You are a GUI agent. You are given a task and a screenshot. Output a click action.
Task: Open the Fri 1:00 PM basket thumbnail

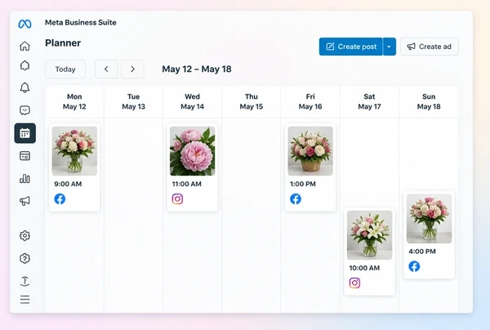pyautogui.click(x=310, y=151)
